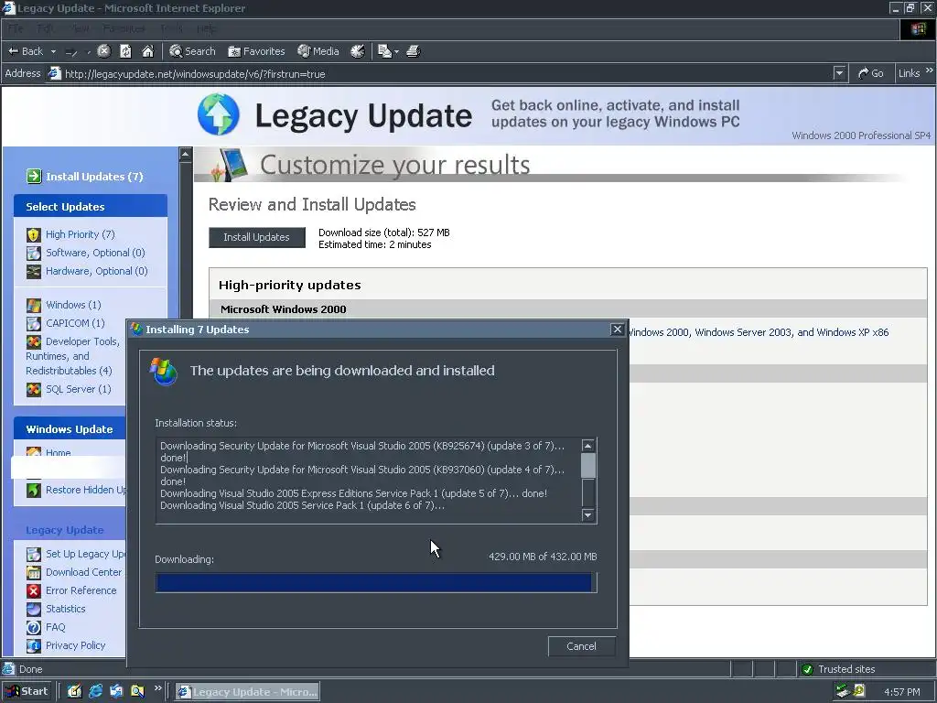Image resolution: width=937 pixels, height=703 pixels.
Task: Click the Legacy Update globe logo
Action: pos(218,114)
